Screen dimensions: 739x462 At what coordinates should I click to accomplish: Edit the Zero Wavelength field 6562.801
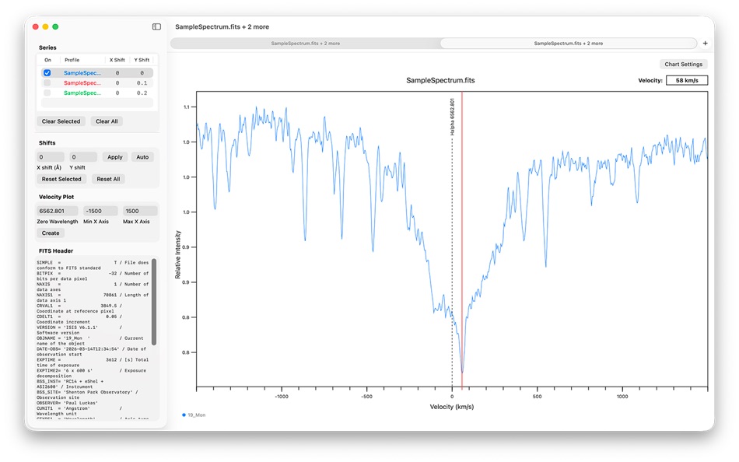(57, 211)
